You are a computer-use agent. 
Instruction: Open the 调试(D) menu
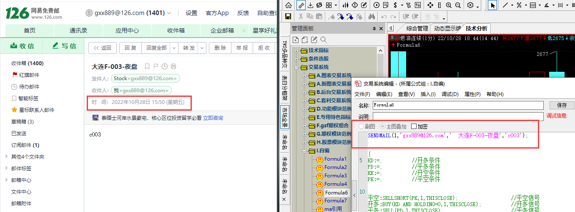tap(450, 94)
